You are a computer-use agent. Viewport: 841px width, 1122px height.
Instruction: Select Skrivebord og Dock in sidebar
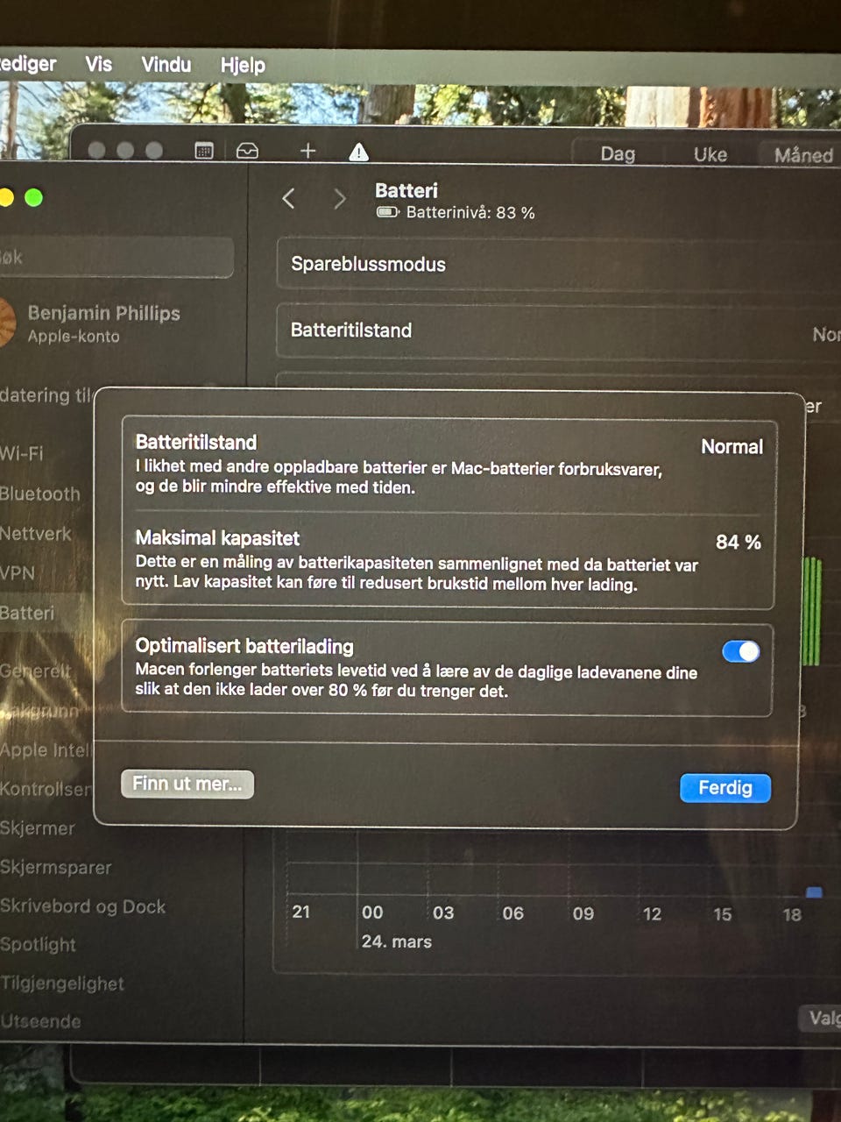(x=83, y=906)
